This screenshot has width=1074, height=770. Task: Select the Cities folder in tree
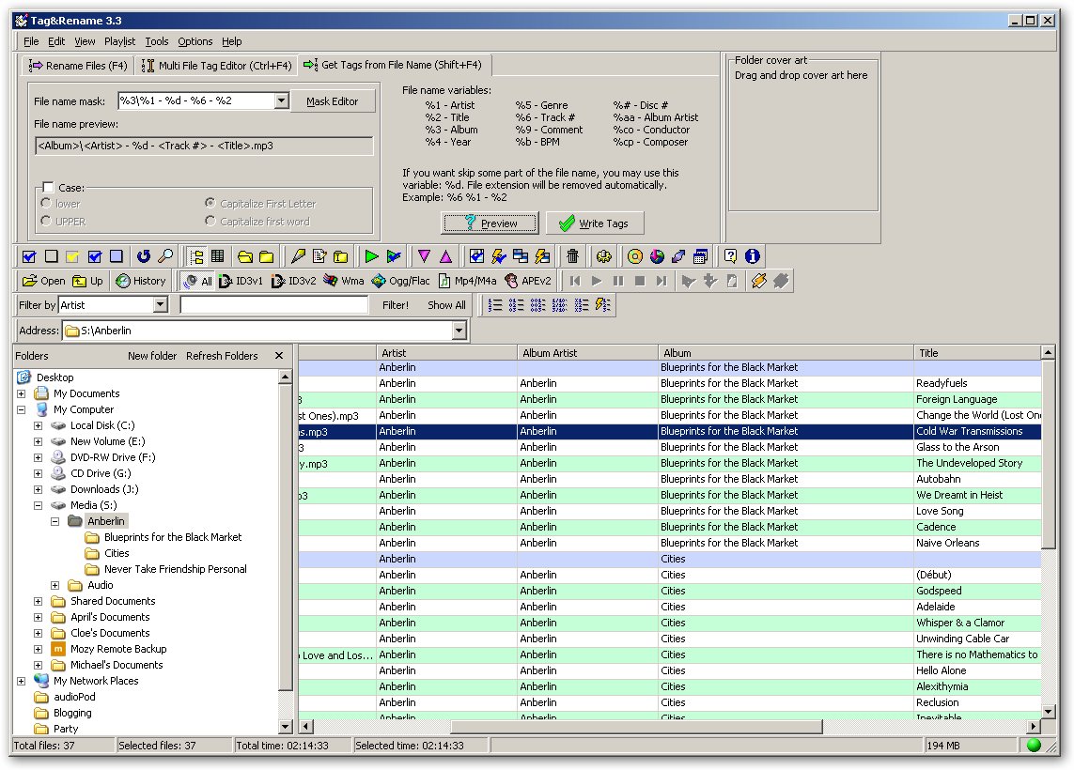[117, 553]
